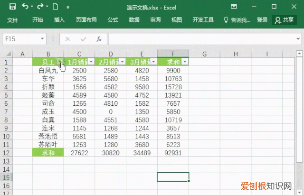The width and height of the screenshot is (304, 195).
Task: Open the 3月销量 filter dropdown
Action: click(x=153, y=62)
